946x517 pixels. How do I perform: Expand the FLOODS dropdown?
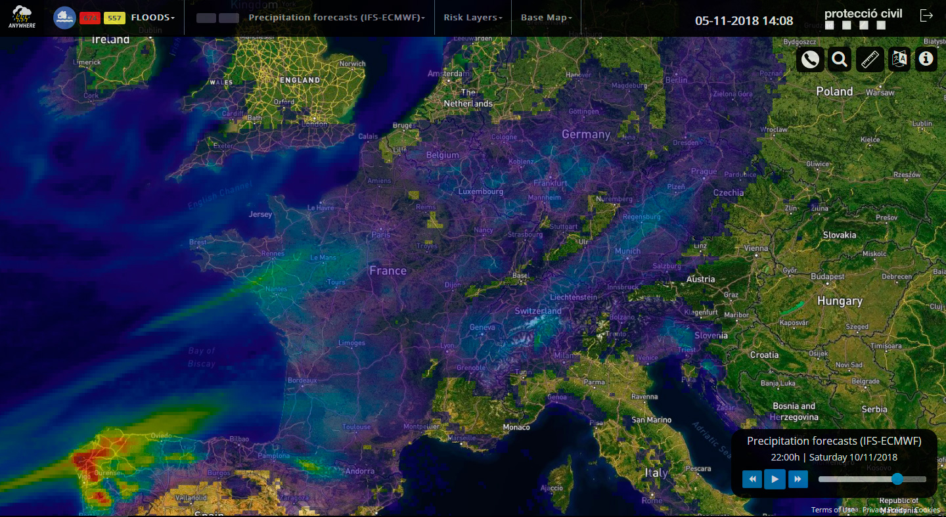[152, 18]
